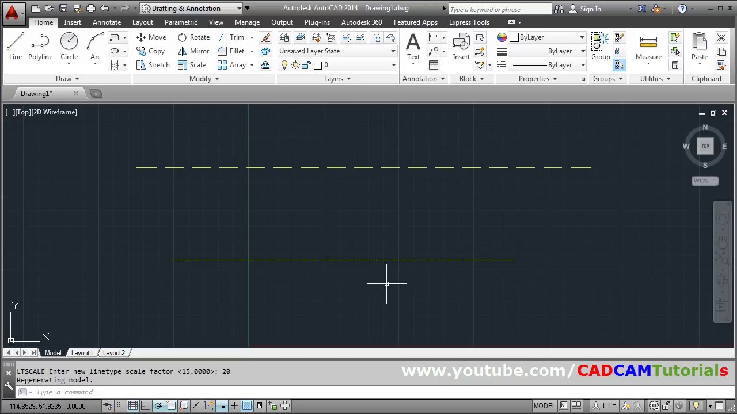Activate the Copy command
Image resolution: width=737 pixels, height=414 pixels.
151,51
